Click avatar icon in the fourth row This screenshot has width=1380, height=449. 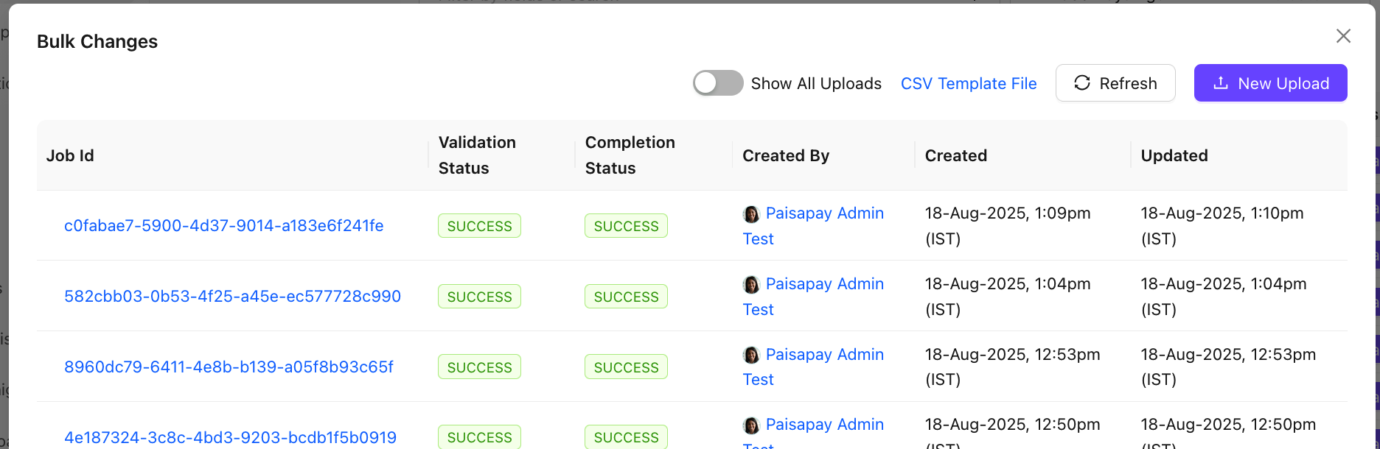tap(751, 425)
